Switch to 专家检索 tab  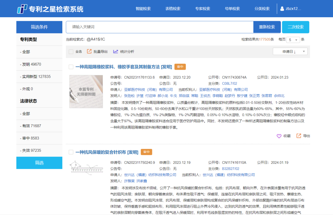tap(203, 9)
